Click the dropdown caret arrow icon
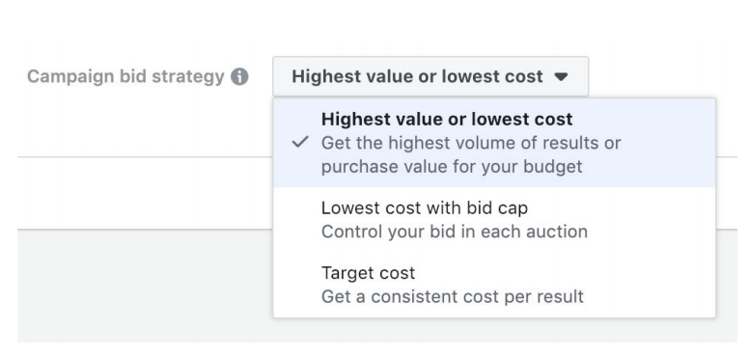The height and width of the screenshot is (357, 748). coord(562,77)
